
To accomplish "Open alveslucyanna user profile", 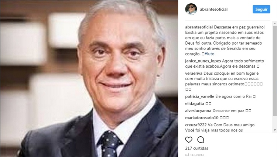I will (198, 111).
